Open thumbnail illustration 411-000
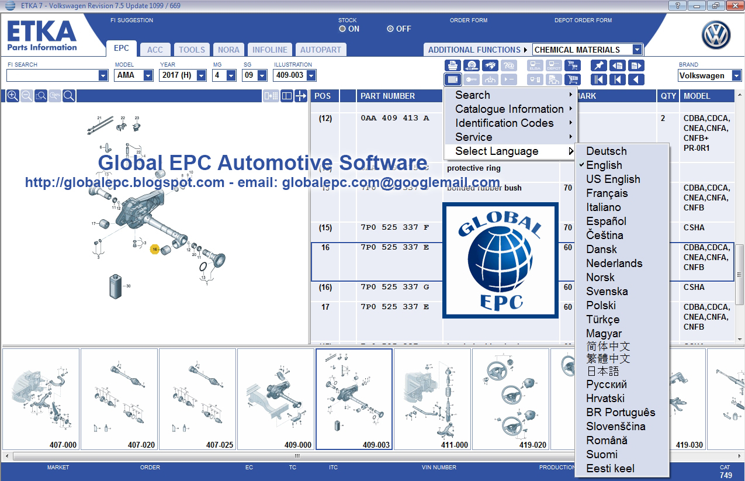Image resolution: width=745 pixels, height=481 pixels. [x=432, y=399]
